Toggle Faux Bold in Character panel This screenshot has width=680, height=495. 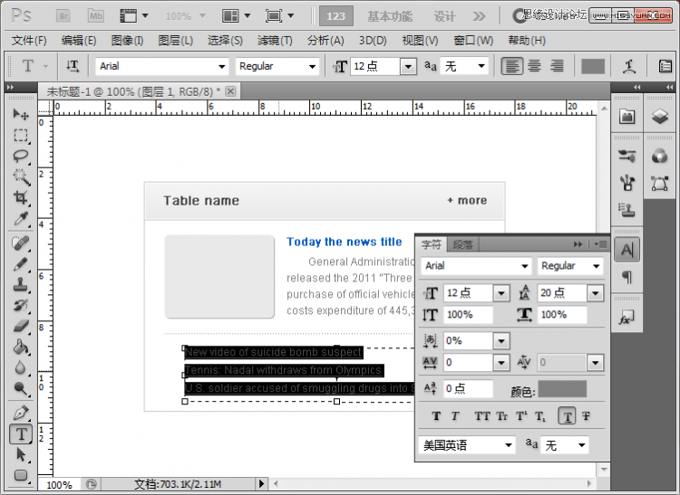coord(436,416)
